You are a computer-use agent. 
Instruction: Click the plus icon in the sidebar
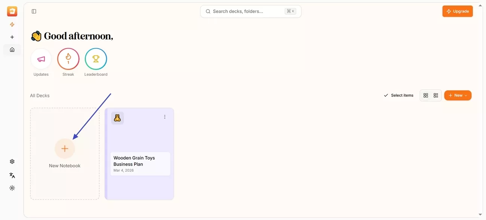click(x=12, y=37)
